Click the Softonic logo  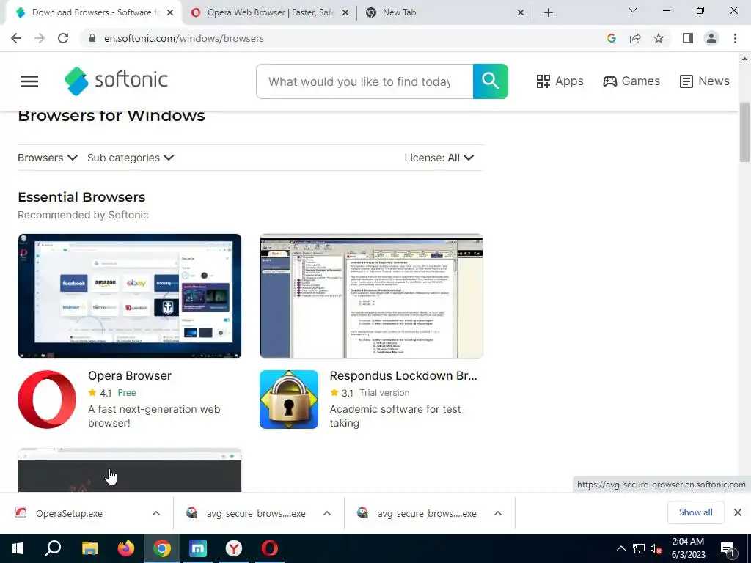(116, 81)
